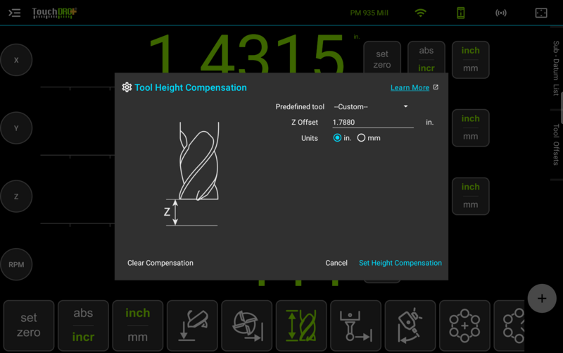
Task: Open the Tool Offsets side tab
Action: tap(556, 144)
